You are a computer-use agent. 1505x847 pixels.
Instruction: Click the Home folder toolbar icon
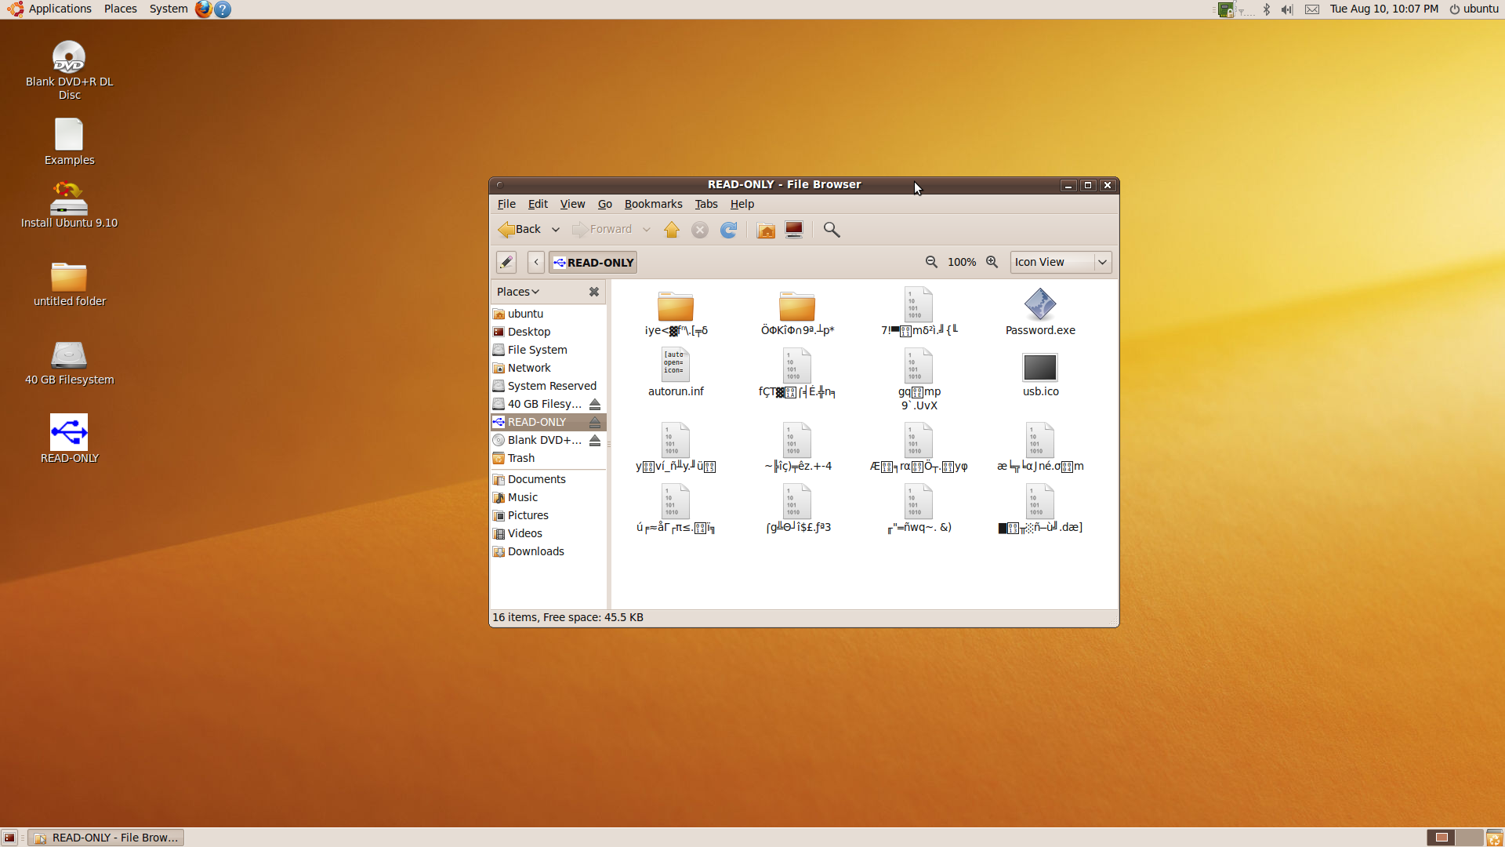(x=766, y=230)
